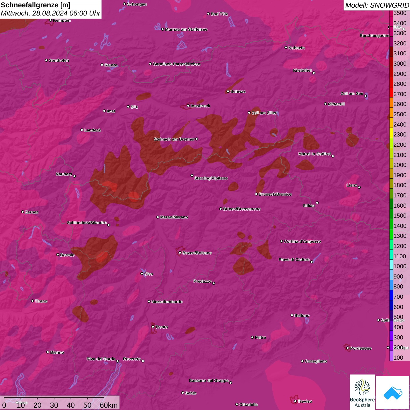
Task: Click the Zell am Ziller label
Action: coord(264,113)
